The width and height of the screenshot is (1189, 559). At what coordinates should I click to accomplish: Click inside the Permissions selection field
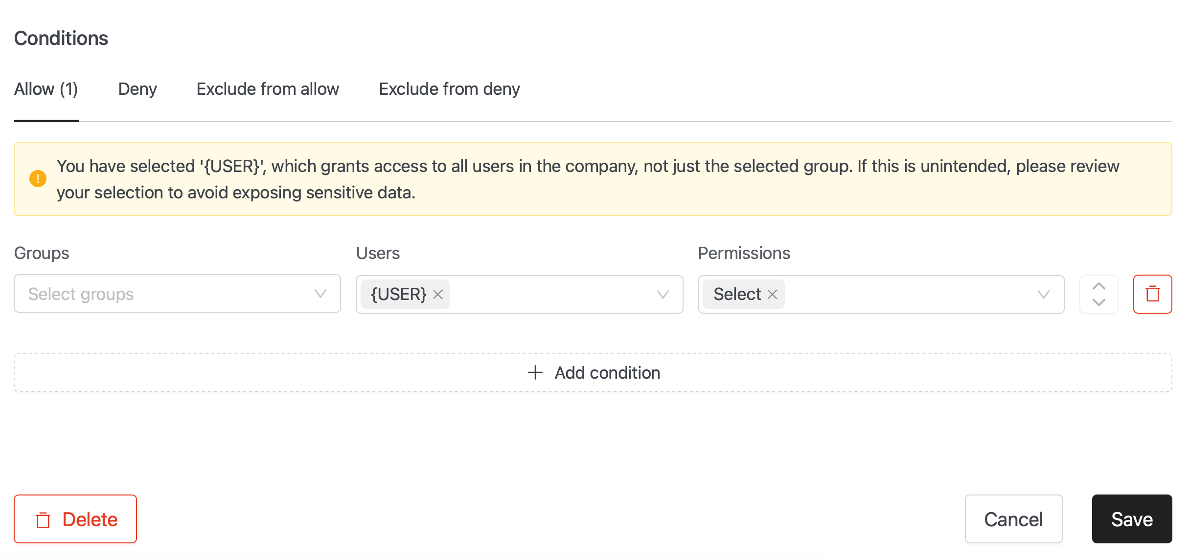pos(881,294)
